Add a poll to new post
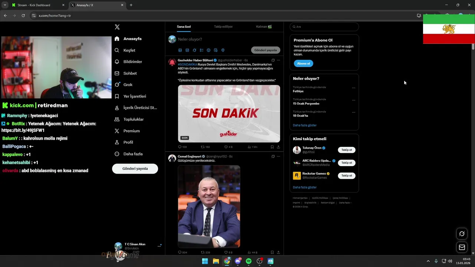This screenshot has height=267, width=475. (202, 50)
